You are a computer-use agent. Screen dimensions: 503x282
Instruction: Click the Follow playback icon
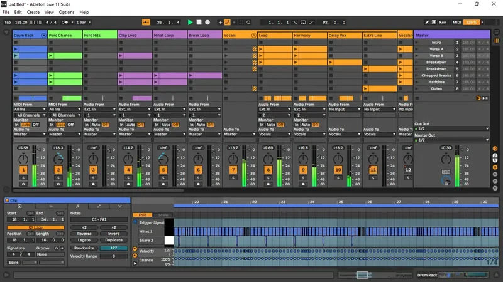click(x=146, y=23)
